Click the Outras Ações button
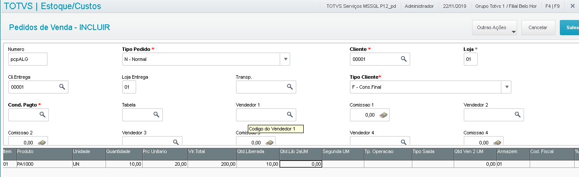579x177 pixels. (x=494, y=27)
